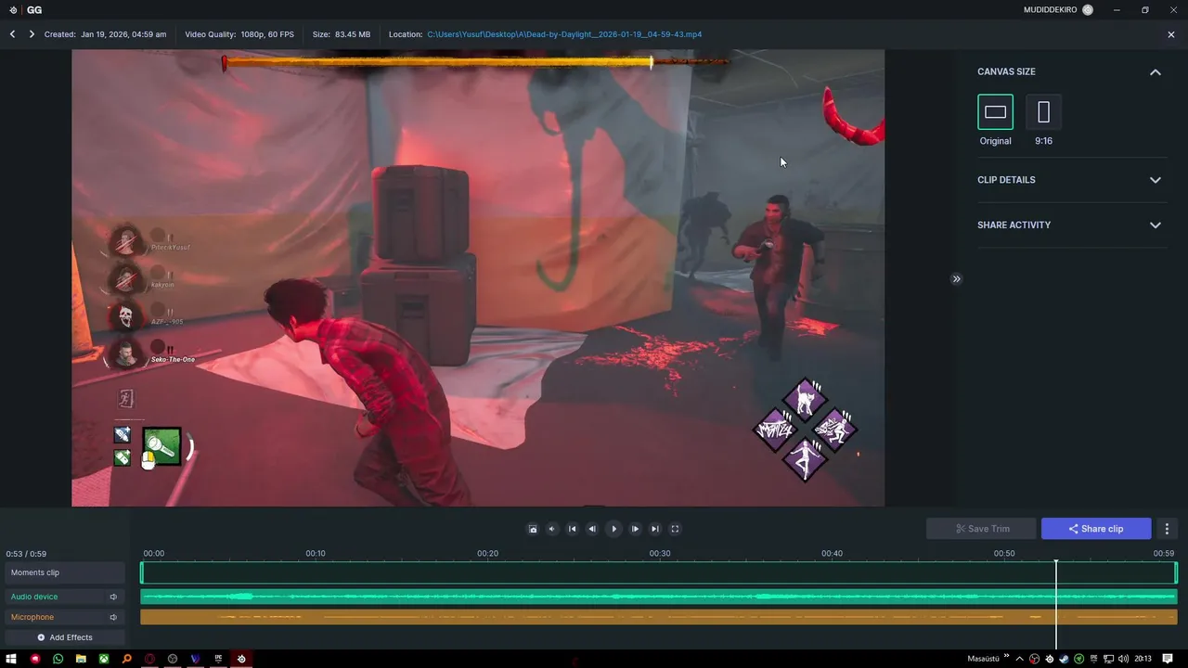Click the Microphone waveform

point(659,617)
